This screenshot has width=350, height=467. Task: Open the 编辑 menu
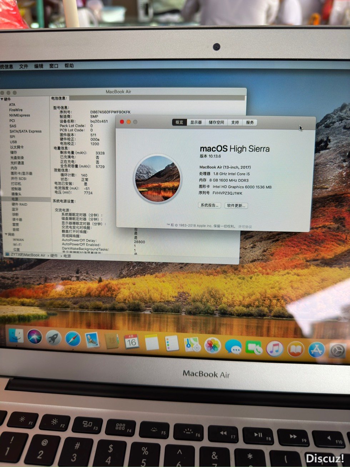point(39,66)
